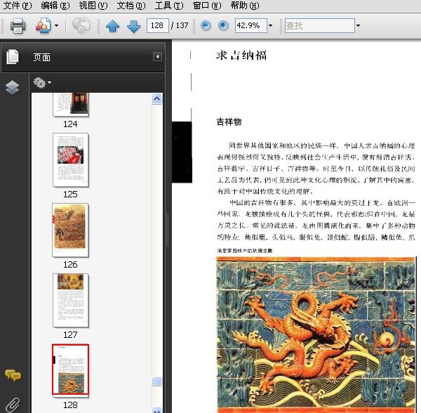This screenshot has width=421, height=413.
Task: Select page thumbnail 124
Action: pyautogui.click(x=71, y=105)
